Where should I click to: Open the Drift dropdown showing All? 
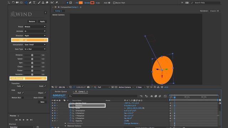click(x=35, y=40)
